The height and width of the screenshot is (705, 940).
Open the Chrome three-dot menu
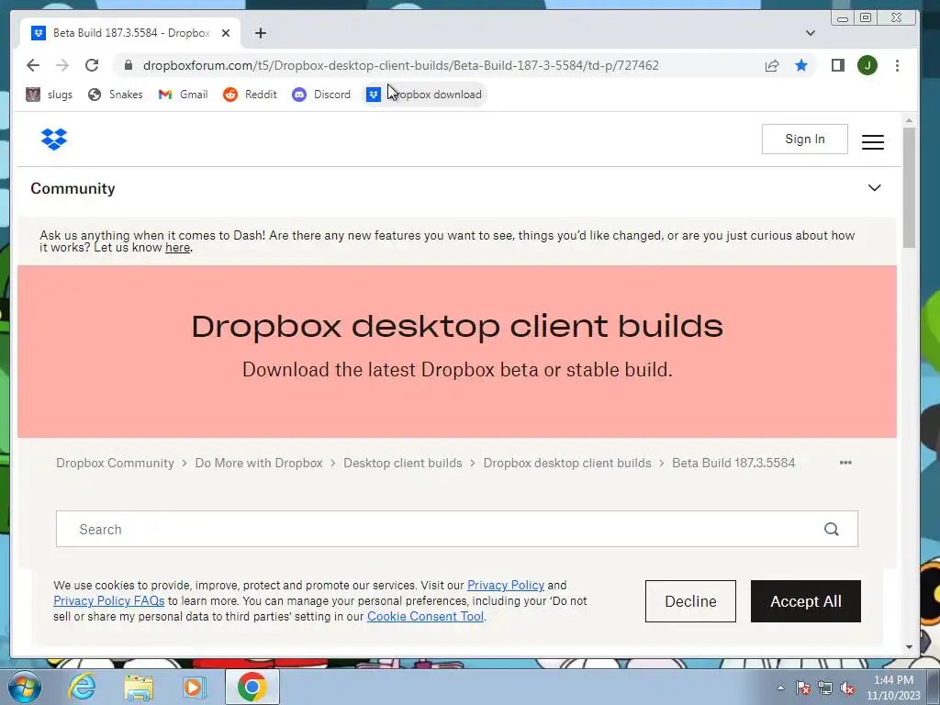click(897, 65)
